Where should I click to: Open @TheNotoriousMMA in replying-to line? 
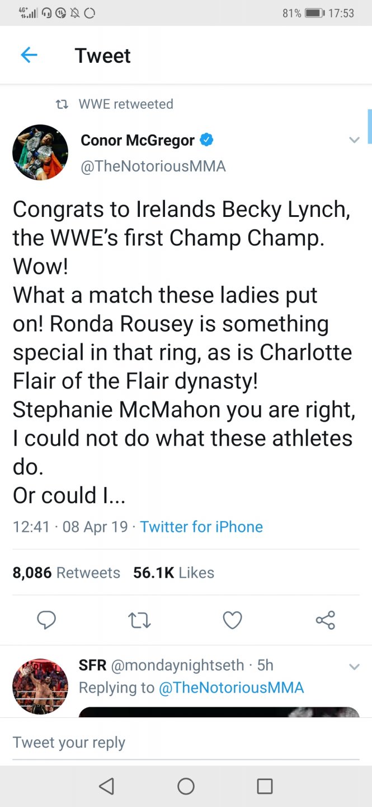(x=231, y=688)
